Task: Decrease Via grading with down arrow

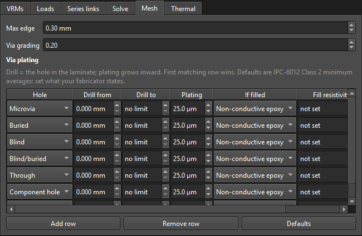Action: click(351, 48)
